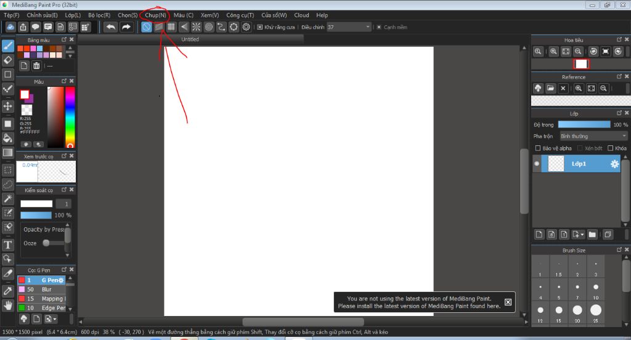
Task: Choose brush size 25 preset
Action: (x=596, y=313)
